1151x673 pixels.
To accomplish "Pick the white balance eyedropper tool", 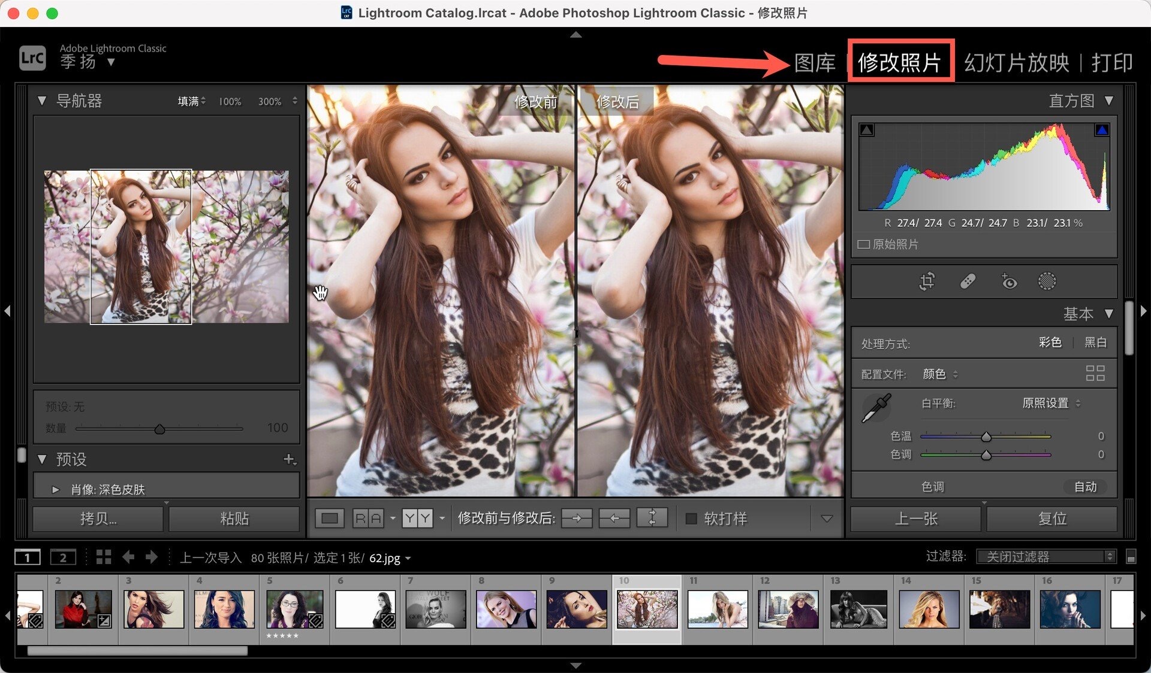I will tap(876, 408).
